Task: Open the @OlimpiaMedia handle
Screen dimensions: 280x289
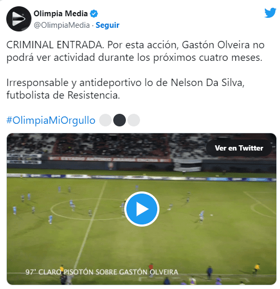Action: [x=62, y=25]
